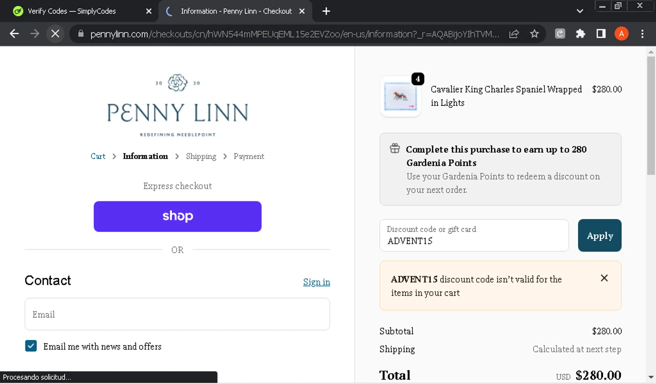Open the profile avatar A

[x=621, y=34]
